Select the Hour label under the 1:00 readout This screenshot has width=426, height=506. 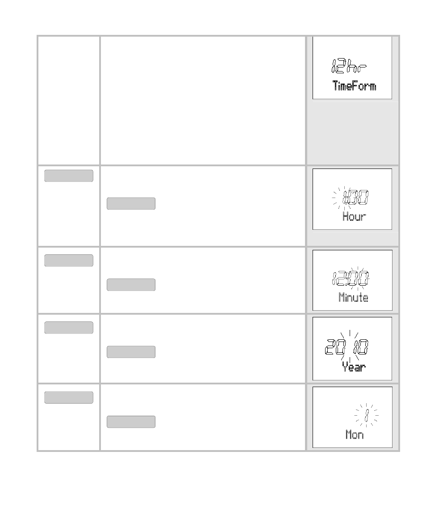[355, 216]
